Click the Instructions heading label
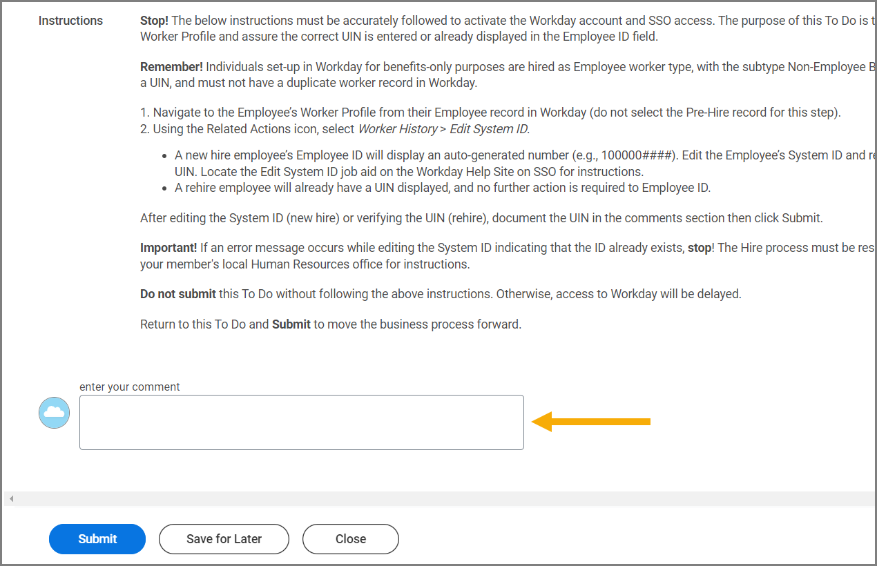The height and width of the screenshot is (566, 877). point(70,21)
